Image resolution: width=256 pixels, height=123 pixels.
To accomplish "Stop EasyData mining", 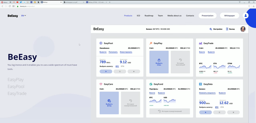I will point(233,112).
